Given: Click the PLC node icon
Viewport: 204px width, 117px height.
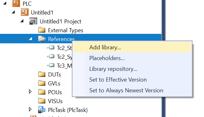Looking at the screenshot, I should pyautogui.click(x=16, y=3).
